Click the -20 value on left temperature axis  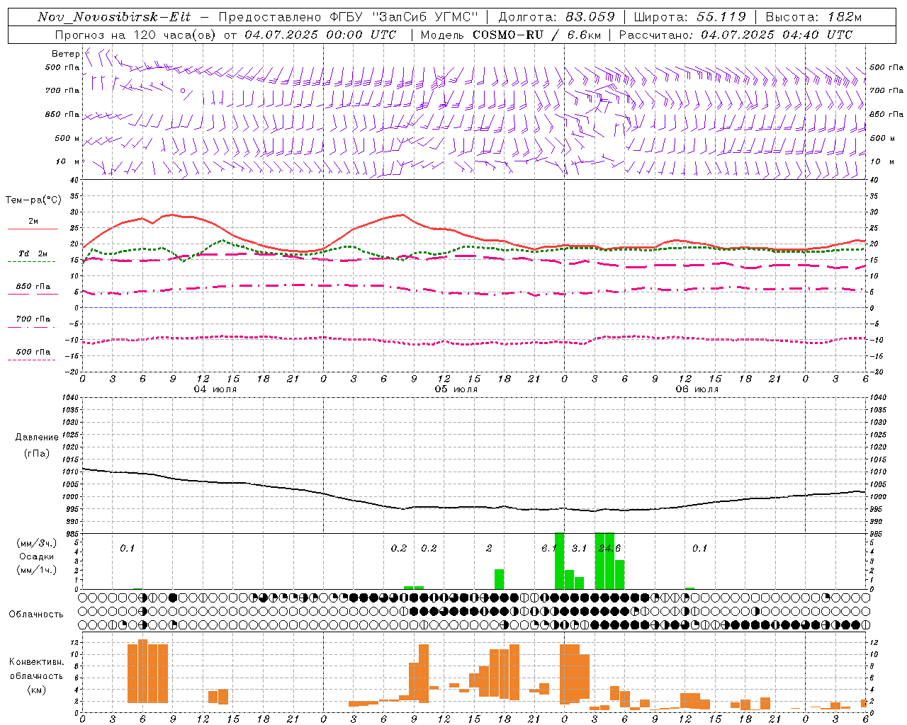click(x=73, y=372)
